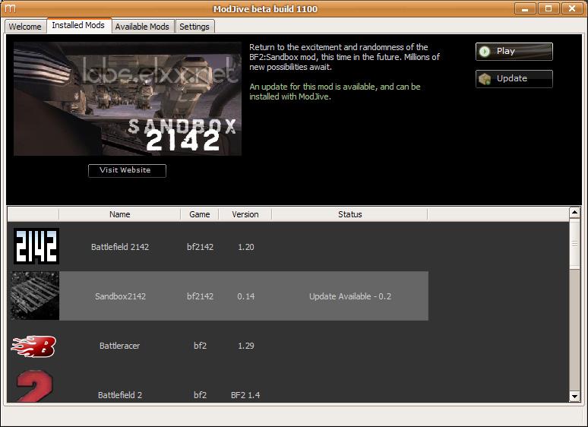Click the mod list scrollbar thumb
Image resolution: width=588 pixels, height=427 pixels.
pos(574,244)
